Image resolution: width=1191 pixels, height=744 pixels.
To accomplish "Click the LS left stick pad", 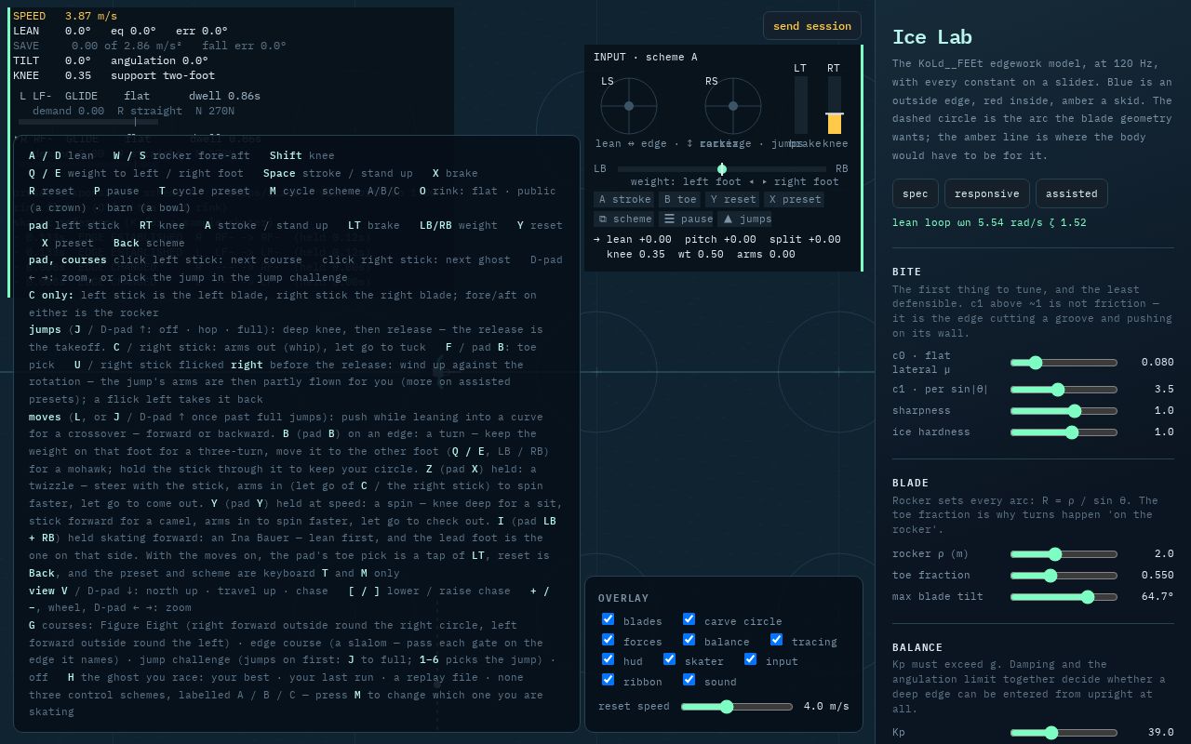I will pyautogui.click(x=629, y=106).
